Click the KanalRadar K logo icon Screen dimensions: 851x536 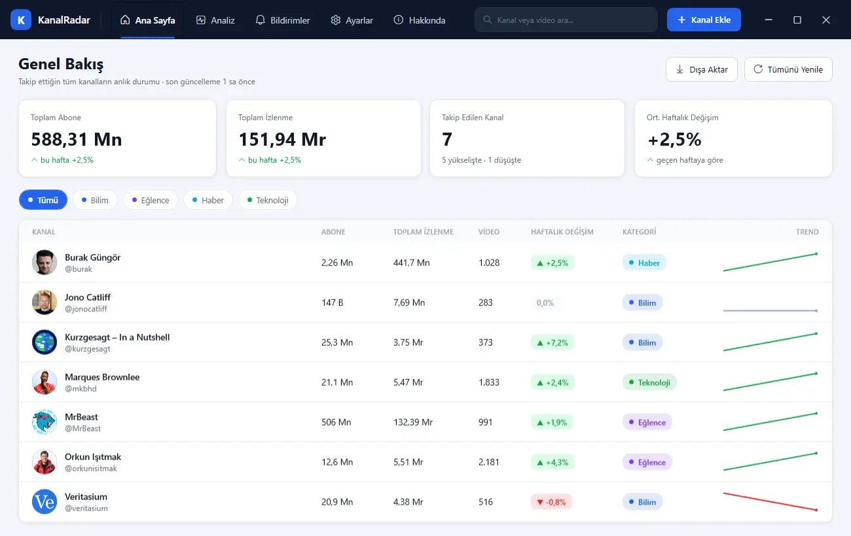(x=21, y=20)
